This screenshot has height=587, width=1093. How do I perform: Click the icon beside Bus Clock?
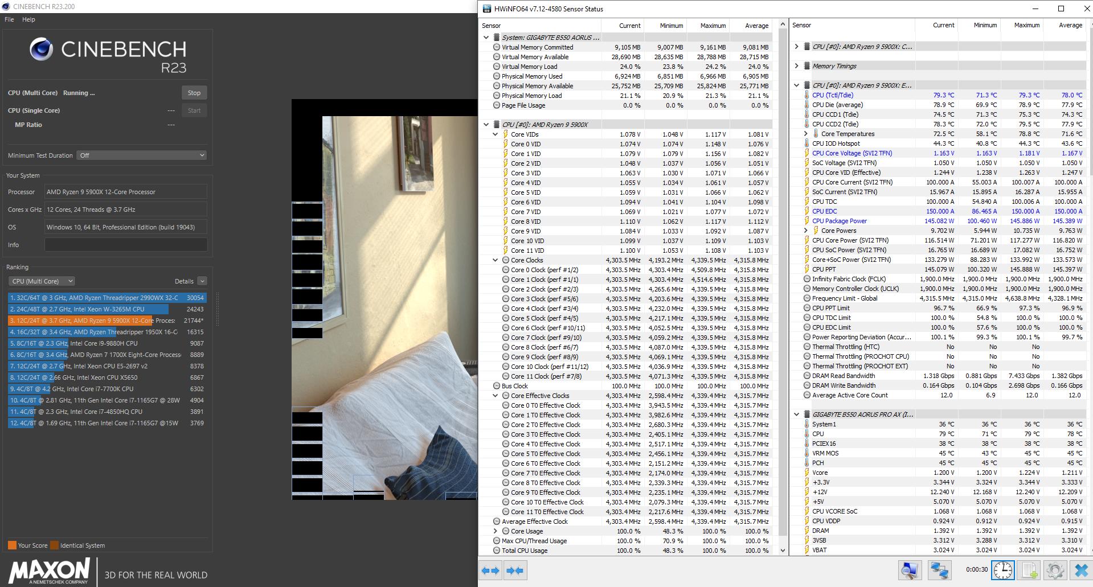pyautogui.click(x=497, y=386)
